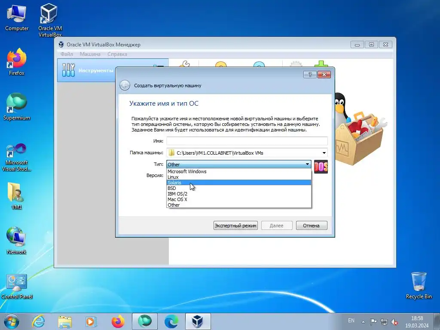The height and width of the screenshot is (330, 440).
Task: Click the muted volume tray icon
Action: coord(394,322)
